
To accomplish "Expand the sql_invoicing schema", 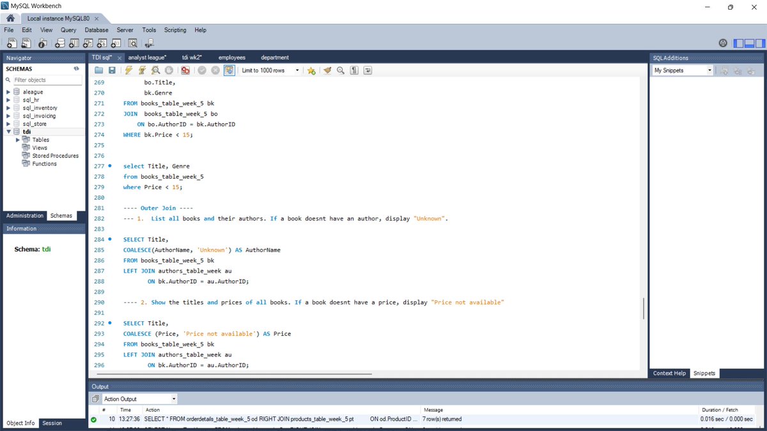I will click(8, 116).
